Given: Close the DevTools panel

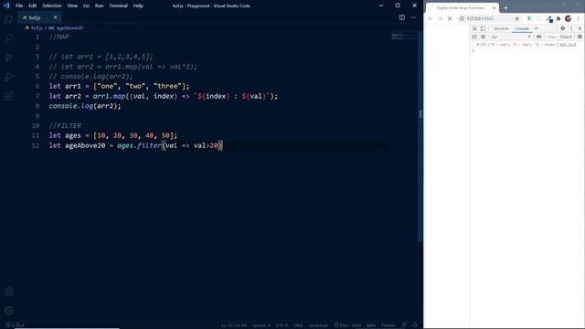Looking at the screenshot, I should (580, 28).
